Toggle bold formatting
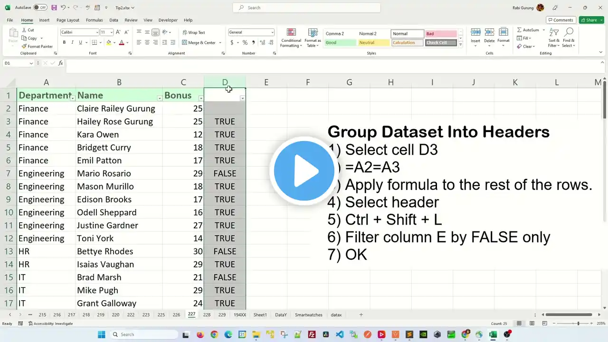Screen dimensions: 608x342 [64, 42]
